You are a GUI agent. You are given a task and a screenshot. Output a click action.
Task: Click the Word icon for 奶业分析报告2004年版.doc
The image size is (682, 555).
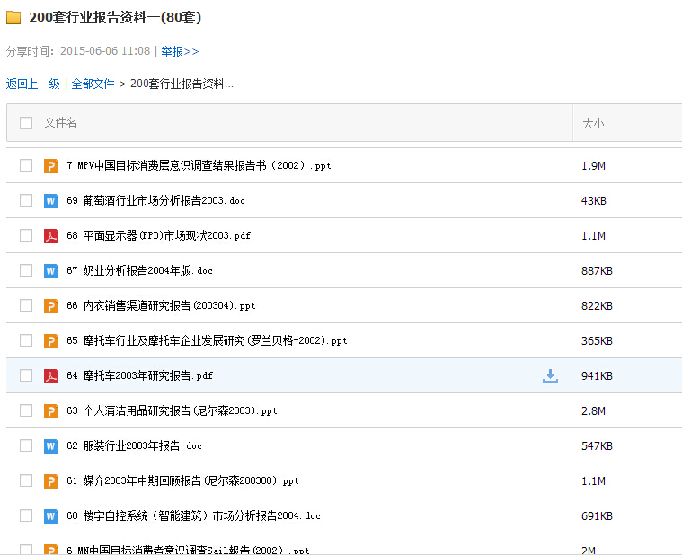[51, 270]
